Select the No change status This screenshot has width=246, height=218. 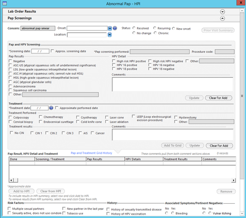pyautogui.click(x=134, y=33)
